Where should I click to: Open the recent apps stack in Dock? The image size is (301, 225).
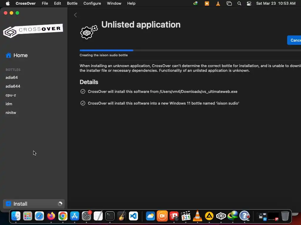(262, 216)
